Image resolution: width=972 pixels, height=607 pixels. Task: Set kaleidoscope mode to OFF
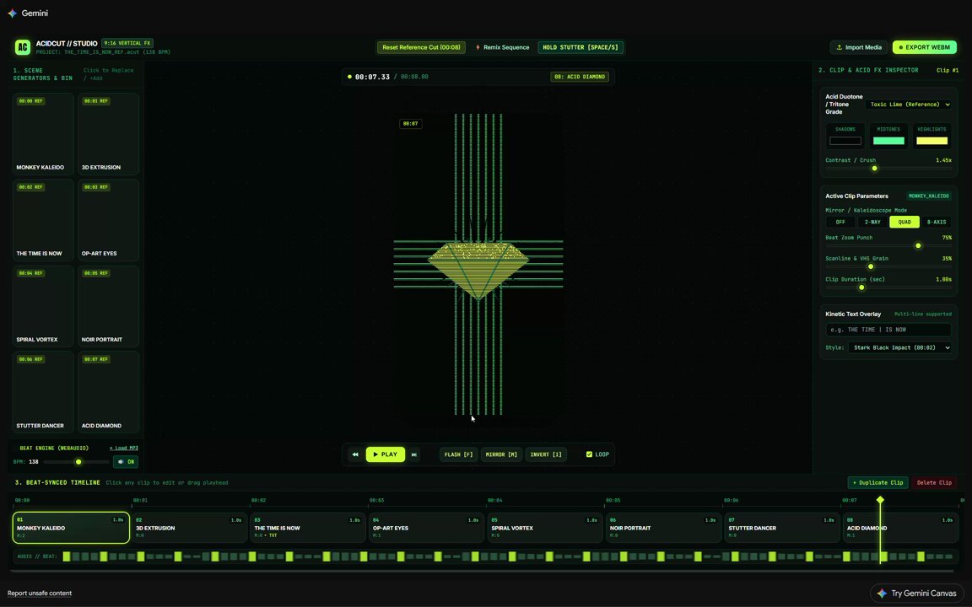click(840, 222)
